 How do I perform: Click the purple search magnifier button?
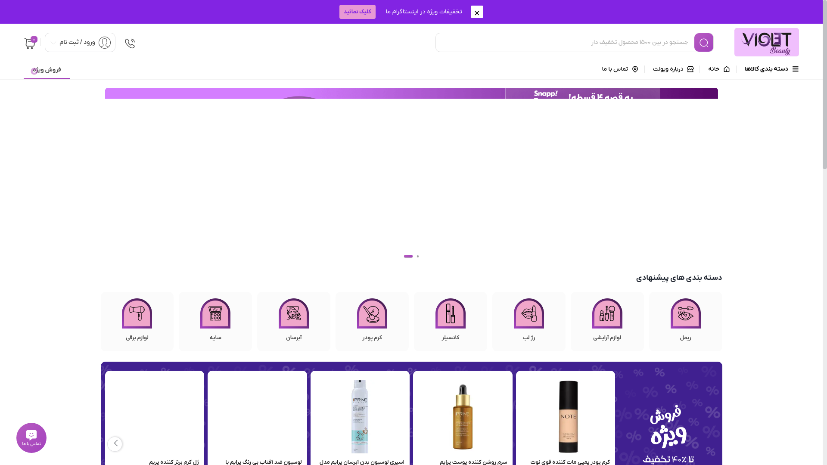point(704,43)
